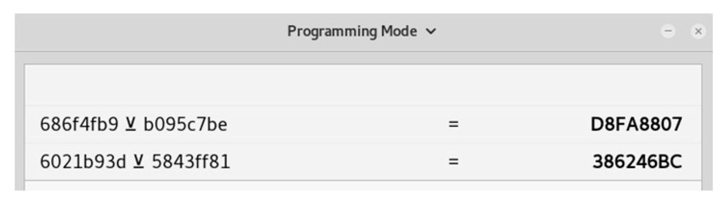Select history expression 686f4fb9 ⊻ b095c7be
The image size is (723, 203).
(x=134, y=125)
